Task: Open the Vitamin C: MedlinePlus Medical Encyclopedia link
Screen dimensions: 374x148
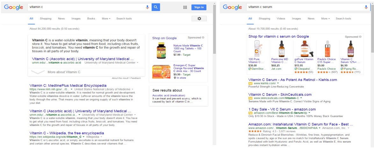Action: [x=68, y=85]
